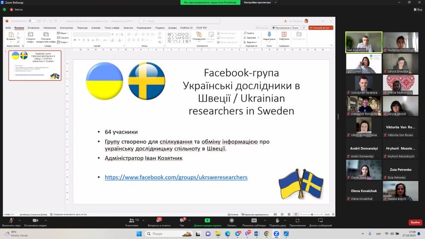Viewport: 425px width, 239px height.
Task: Adjust PowerPoint zoom slider handle
Action: coord(312,215)
